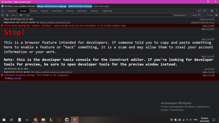The image size is (219, 123).
Task: Open link https://editor.construct.net/r276-2/
Action: [53, 72]
